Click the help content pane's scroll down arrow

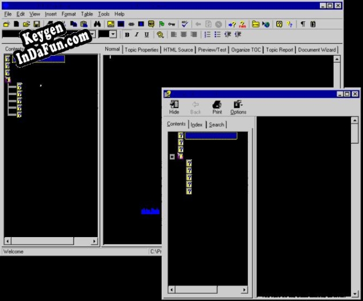pos(355,294)
